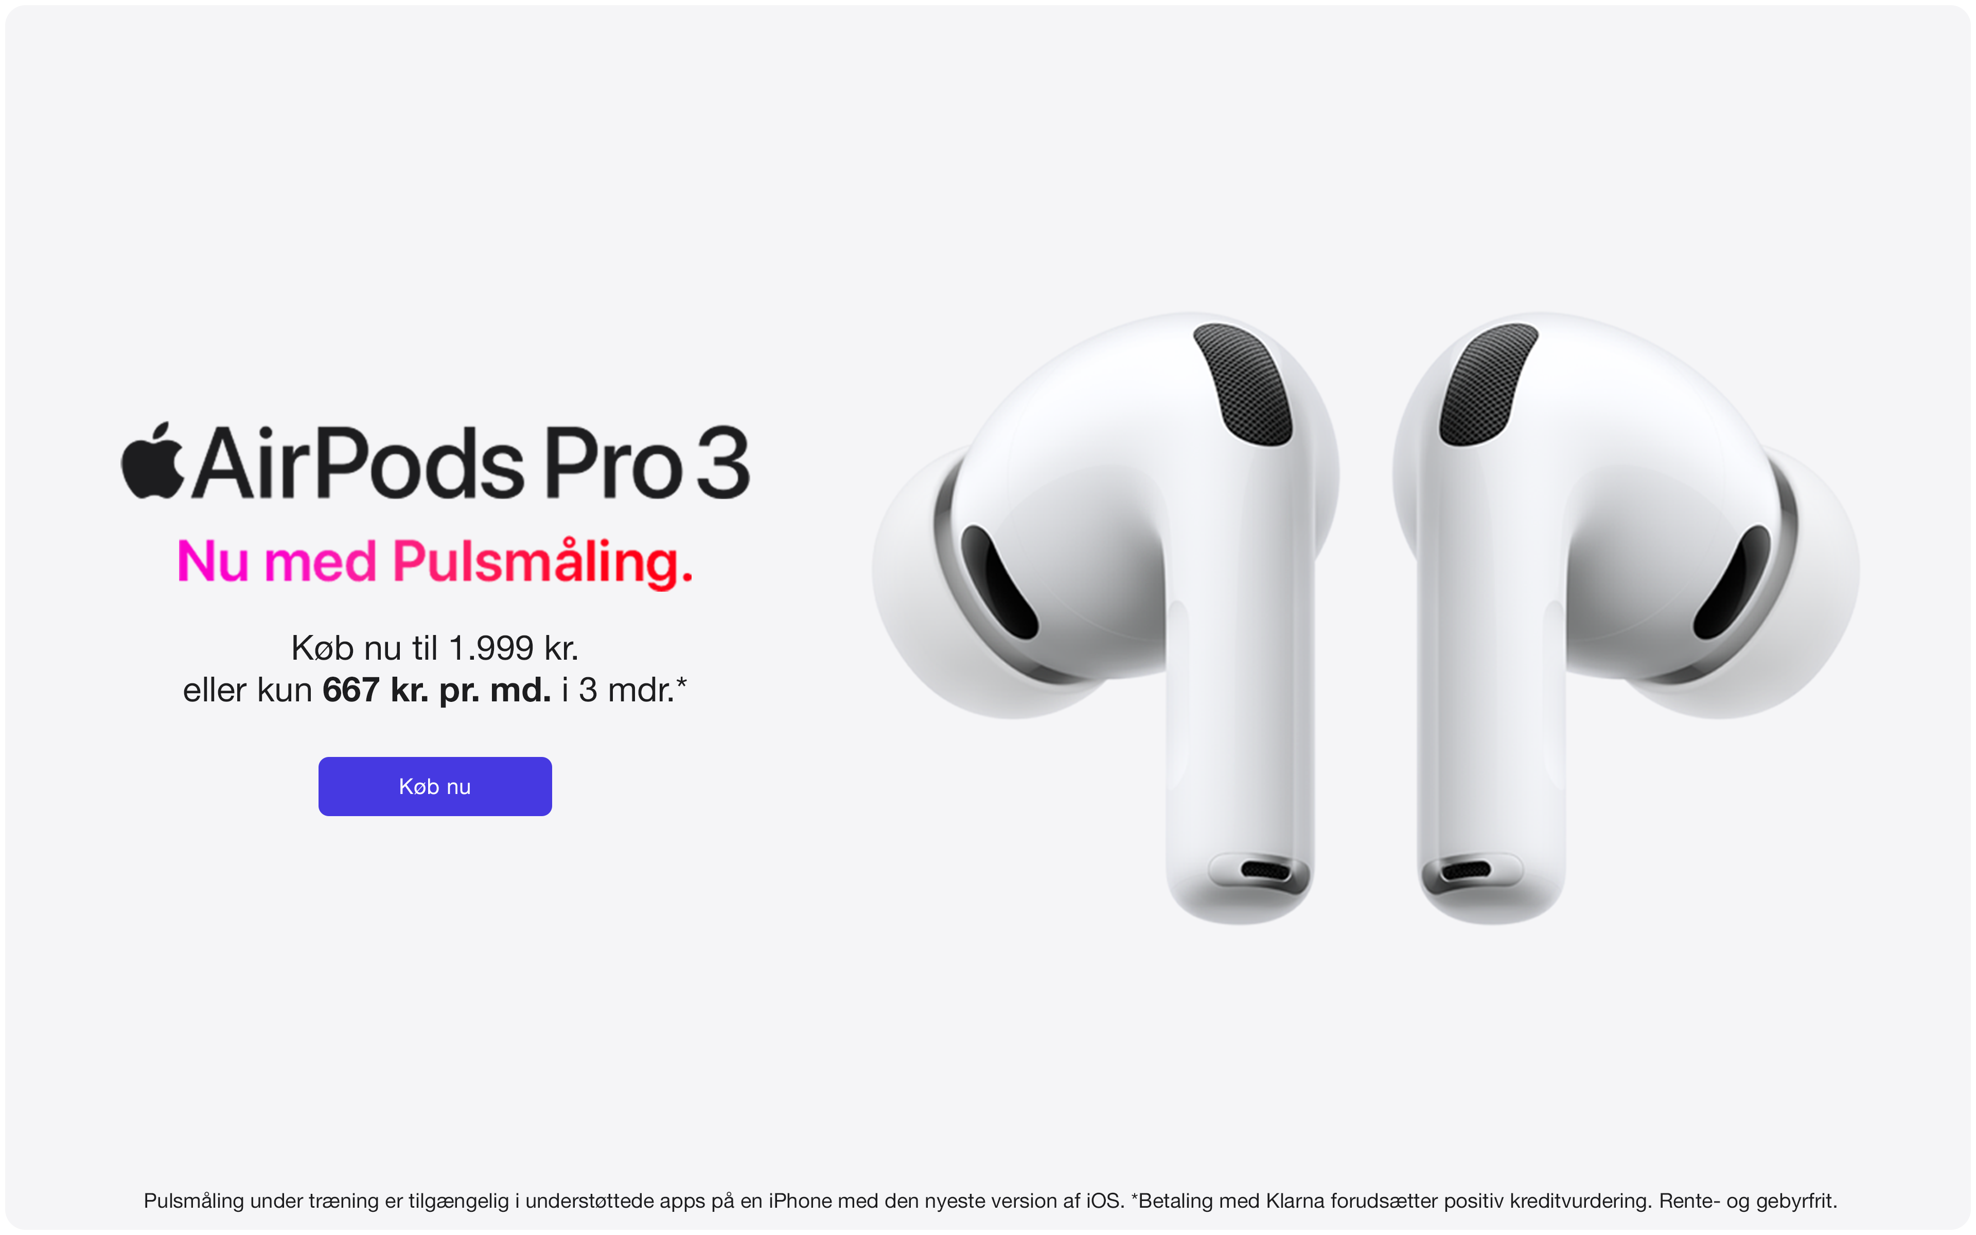Screen dimensions: 1976x1235
Task: Click the Køb nu til 1.999 kr. text
Action: click(x=435, y=648)
